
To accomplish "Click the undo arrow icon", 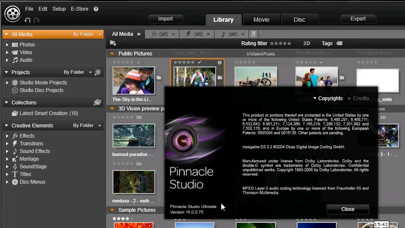I will coord(27,20).
